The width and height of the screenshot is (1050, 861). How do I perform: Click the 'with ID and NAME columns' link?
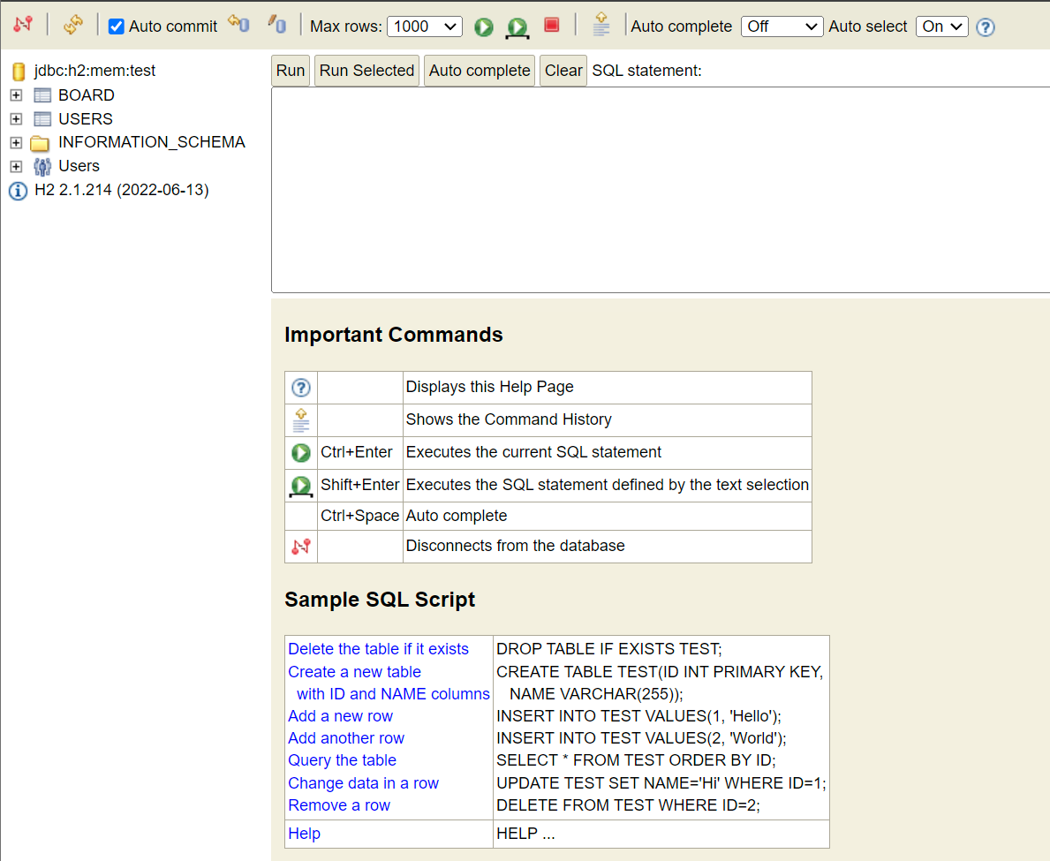tap(393, 693)
